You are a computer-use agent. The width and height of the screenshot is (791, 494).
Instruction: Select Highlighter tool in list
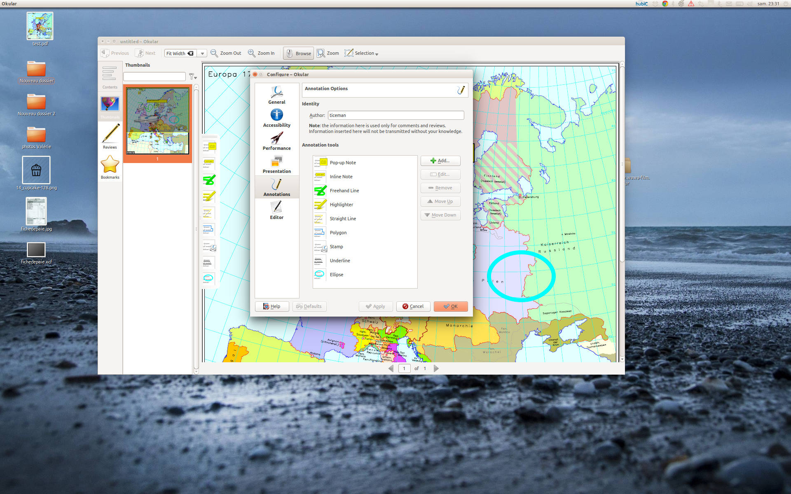[365, 205]
